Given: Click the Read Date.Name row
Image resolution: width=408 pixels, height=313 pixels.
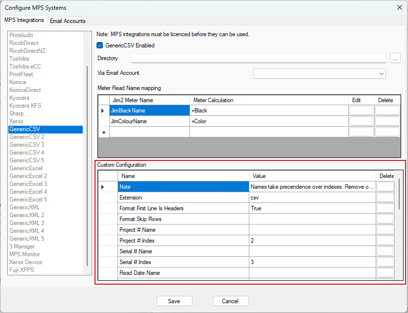Looking at the screenshot, I should 183,273.
